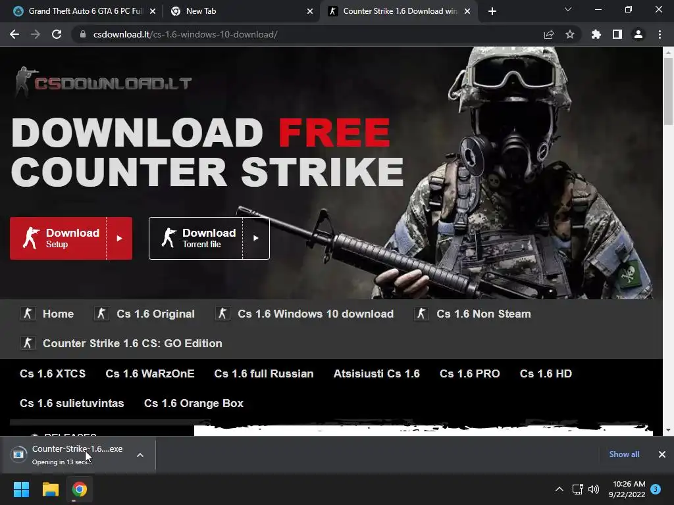This screenshot has width=674, height=505.
Task: Open the notification badge showing 3
Action: click(656, 489)
